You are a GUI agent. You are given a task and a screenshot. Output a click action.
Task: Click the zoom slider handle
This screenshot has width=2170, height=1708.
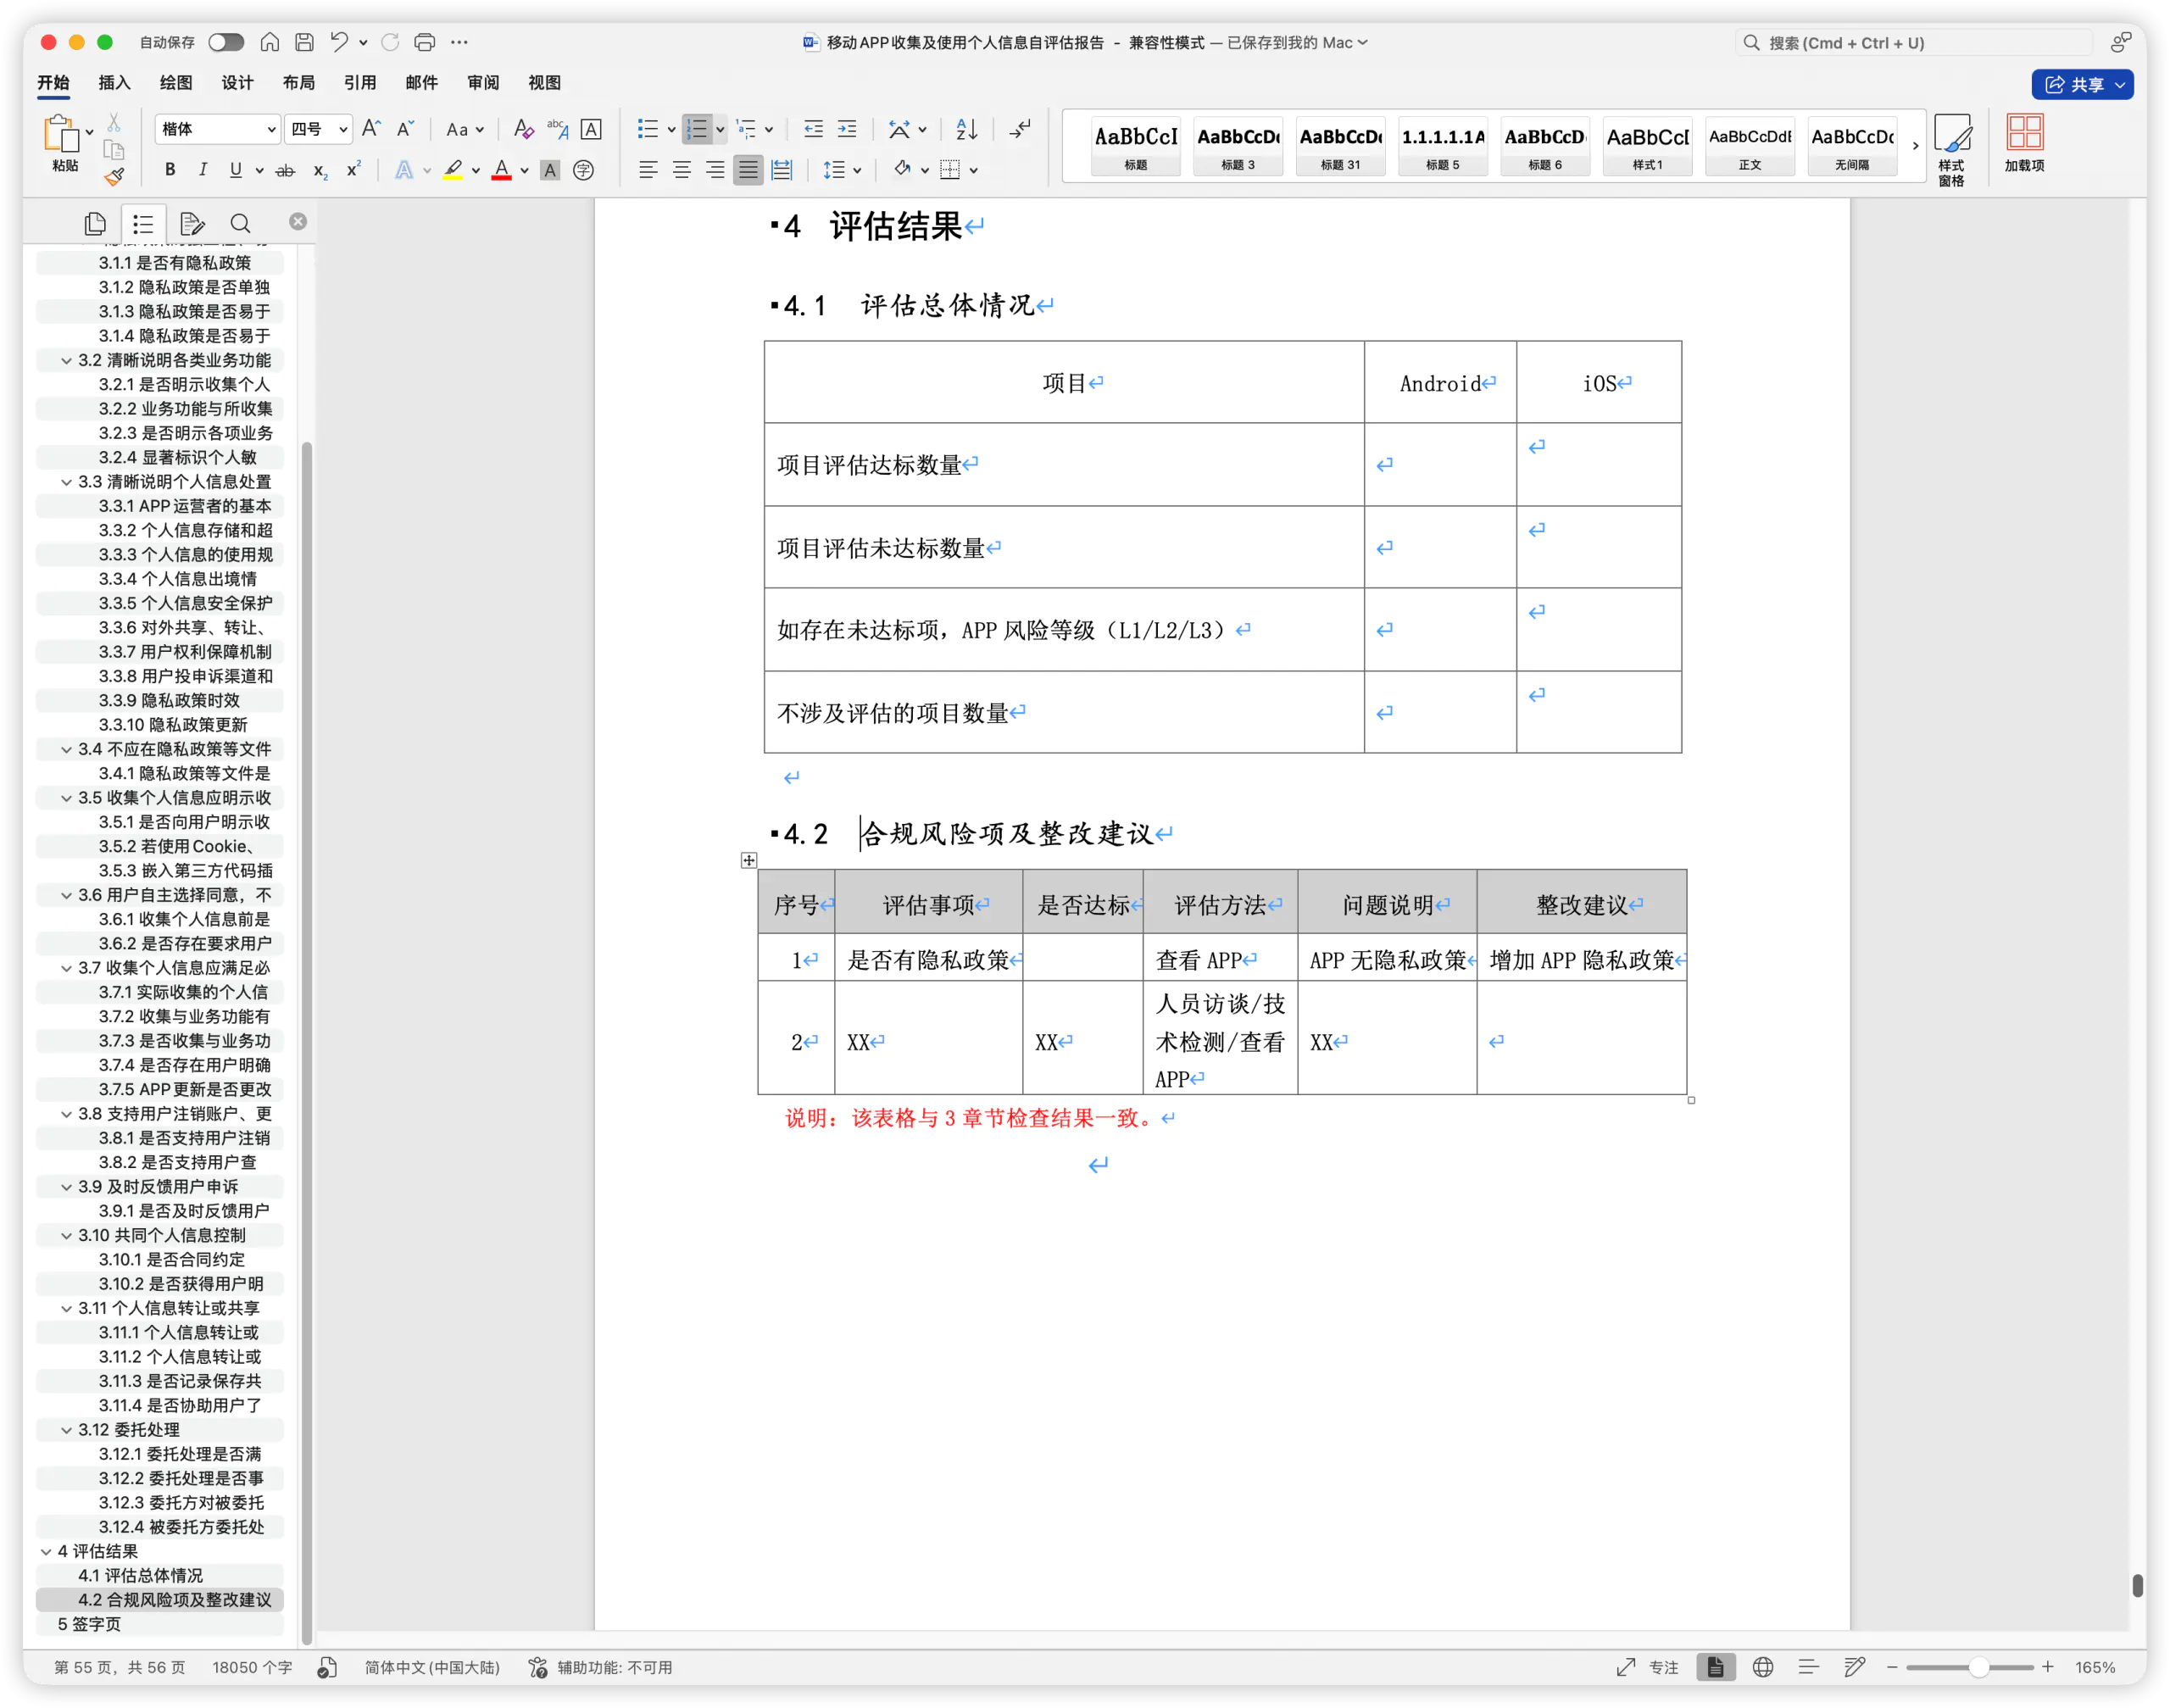tap(1978, 1667)
